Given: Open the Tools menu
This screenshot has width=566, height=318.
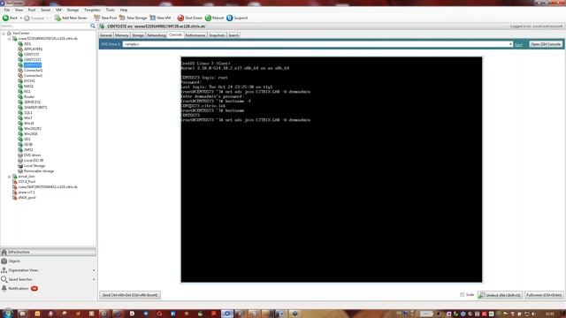Looking at the screenshot, I should point(110,10).
